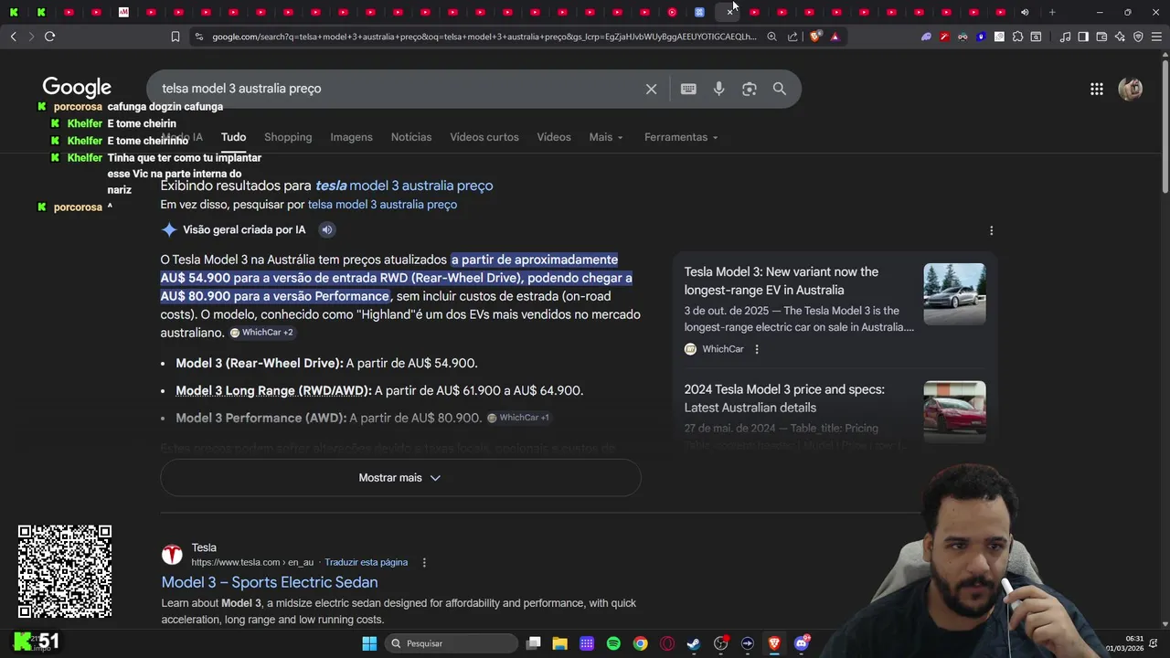Go back to previous page
This screenshot has height=658, width=1170.
coord(13,37)
